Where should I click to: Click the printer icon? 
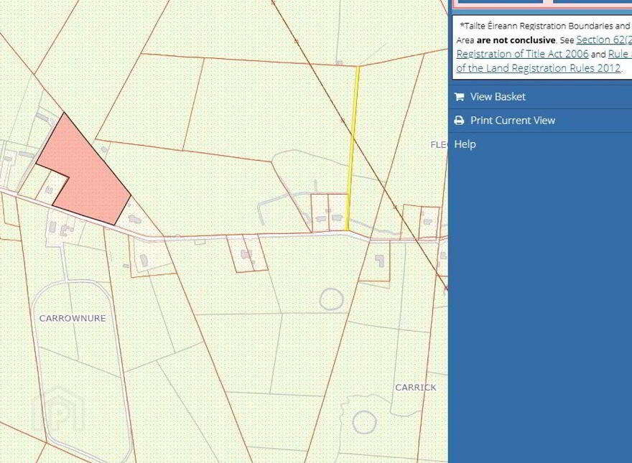pyautogui.click(x=459, y=121)
